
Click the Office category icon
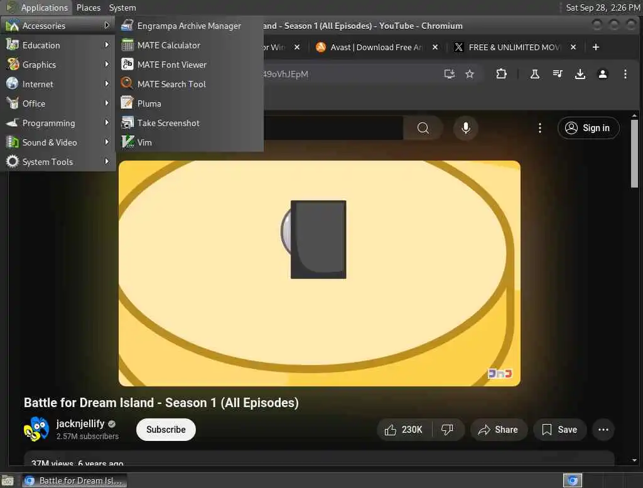(13, 103)
